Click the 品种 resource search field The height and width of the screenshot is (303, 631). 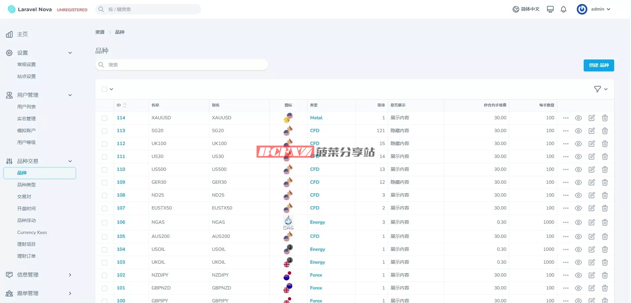[x=182, y=65]
